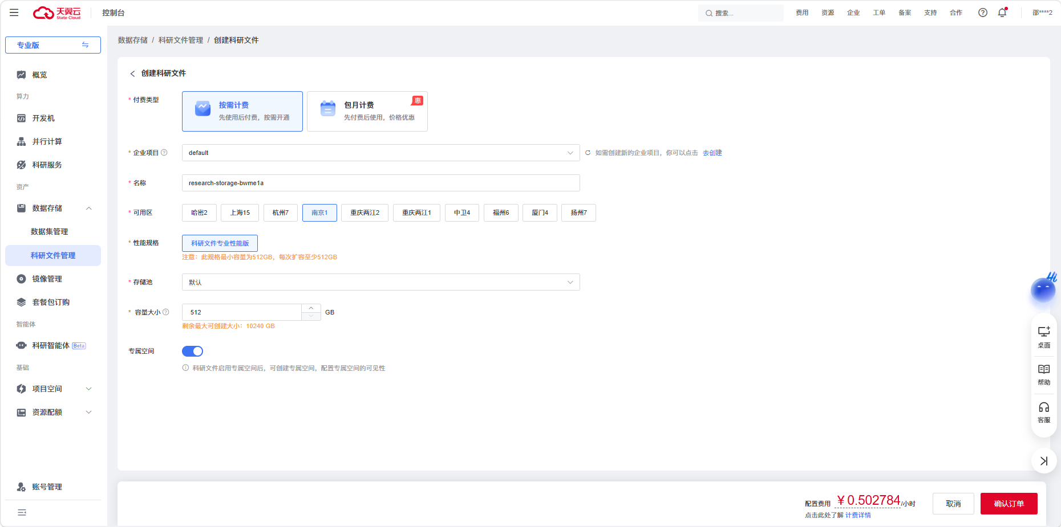Open the notification bell

click(1002, 13)
